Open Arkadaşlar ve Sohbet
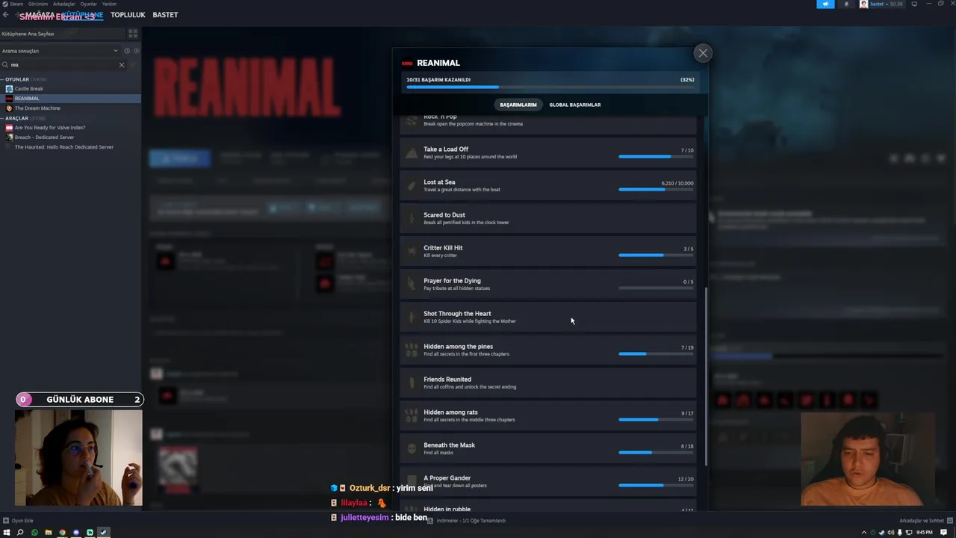The height and width of the screenshot is (538, 956). pyautogui.click(x=926, y=521)
